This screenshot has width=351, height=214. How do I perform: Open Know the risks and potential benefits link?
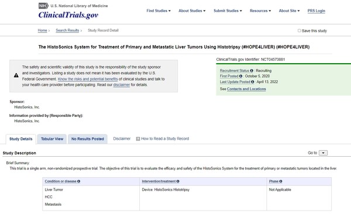pyautogui.click(x=88, y=79)
